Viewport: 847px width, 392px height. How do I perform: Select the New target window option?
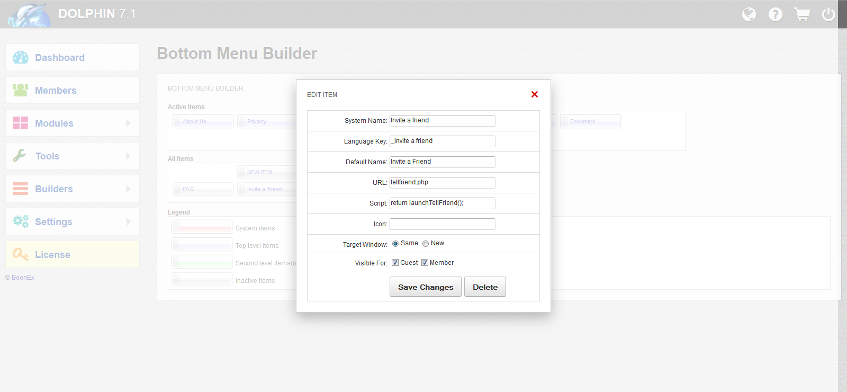tap(426, 244)
